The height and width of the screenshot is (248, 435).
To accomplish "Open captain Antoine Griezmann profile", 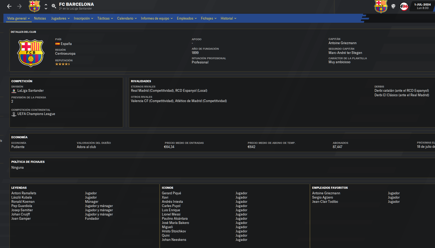I will tap(342, 43).
